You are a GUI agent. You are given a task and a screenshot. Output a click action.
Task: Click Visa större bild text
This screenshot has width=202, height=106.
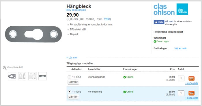(x=15, y=67)
